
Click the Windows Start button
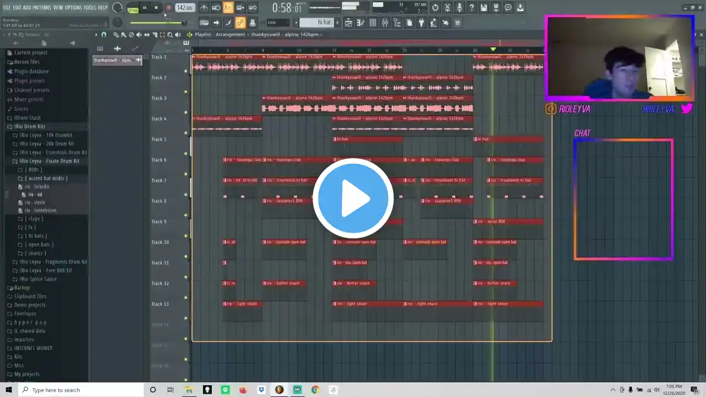pyautogui.click(x=9, y=390)
